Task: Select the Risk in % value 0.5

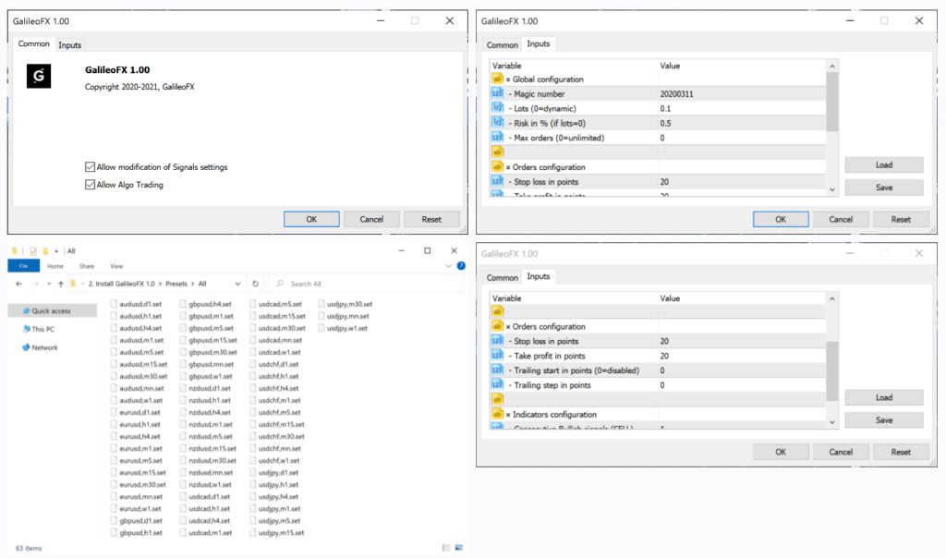Action: tap(665, 123)
